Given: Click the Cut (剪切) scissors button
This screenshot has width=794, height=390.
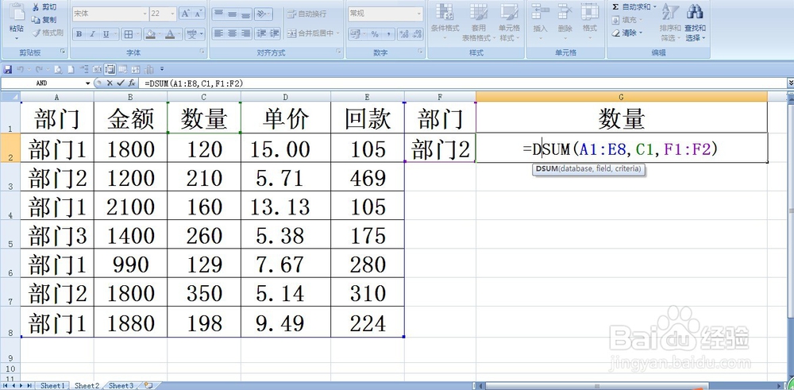Looking at the screenshot, I should point(44,6).
